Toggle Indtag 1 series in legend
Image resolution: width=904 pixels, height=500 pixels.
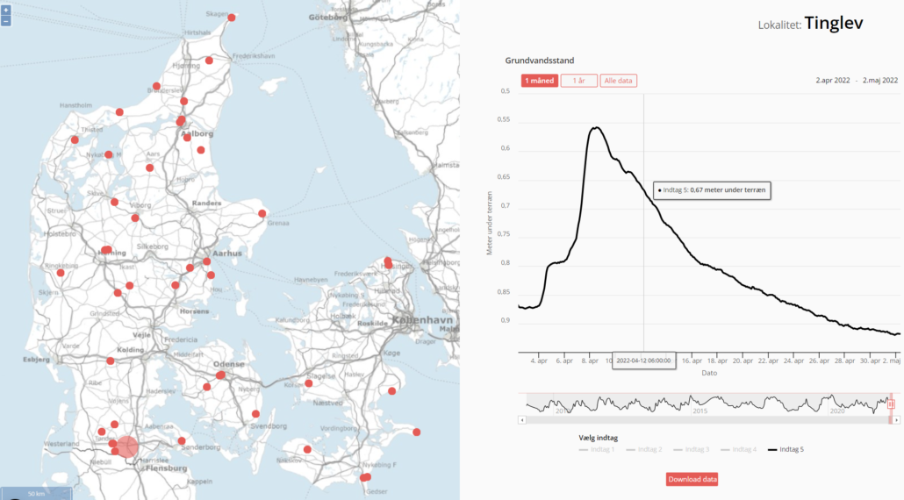[x=597, y=449]
